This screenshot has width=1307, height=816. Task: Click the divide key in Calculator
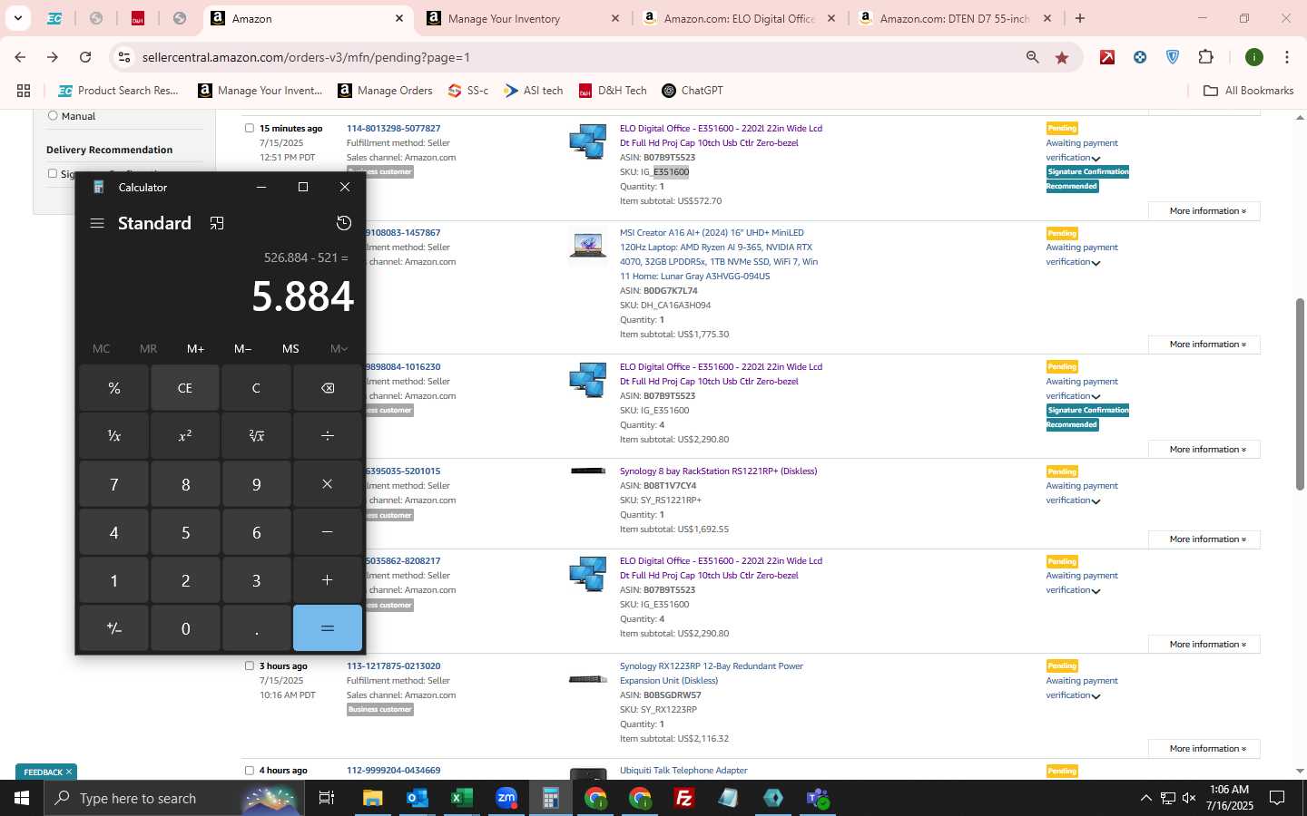[x=328, y=436]
